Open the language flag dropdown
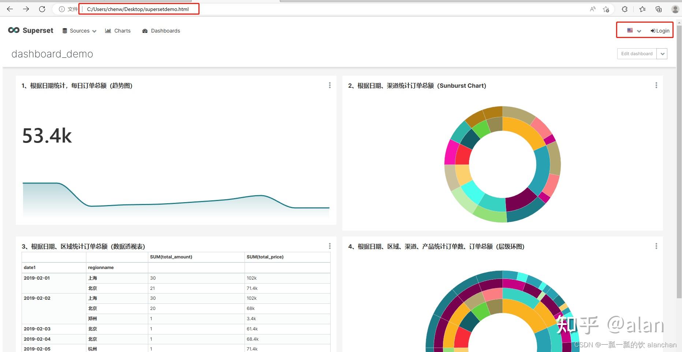 coord(634,31)
